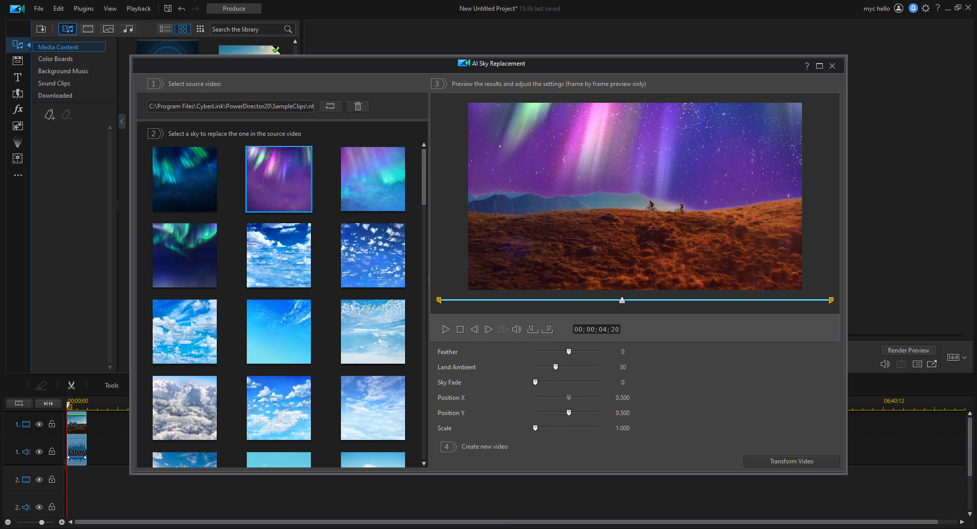Open the Effect Room (fx) panel
This screenshot has height=529, width=977.
[x=18, y=109]
